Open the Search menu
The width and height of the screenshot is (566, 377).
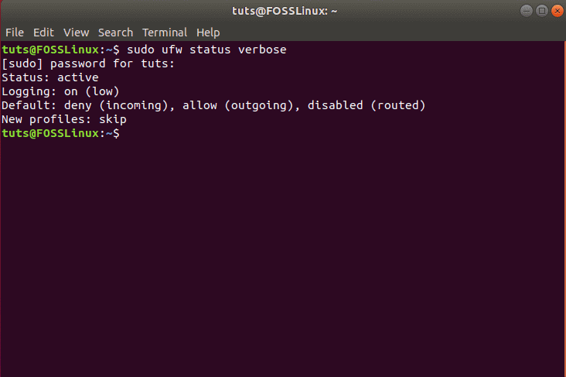click(x=115, y=33)
